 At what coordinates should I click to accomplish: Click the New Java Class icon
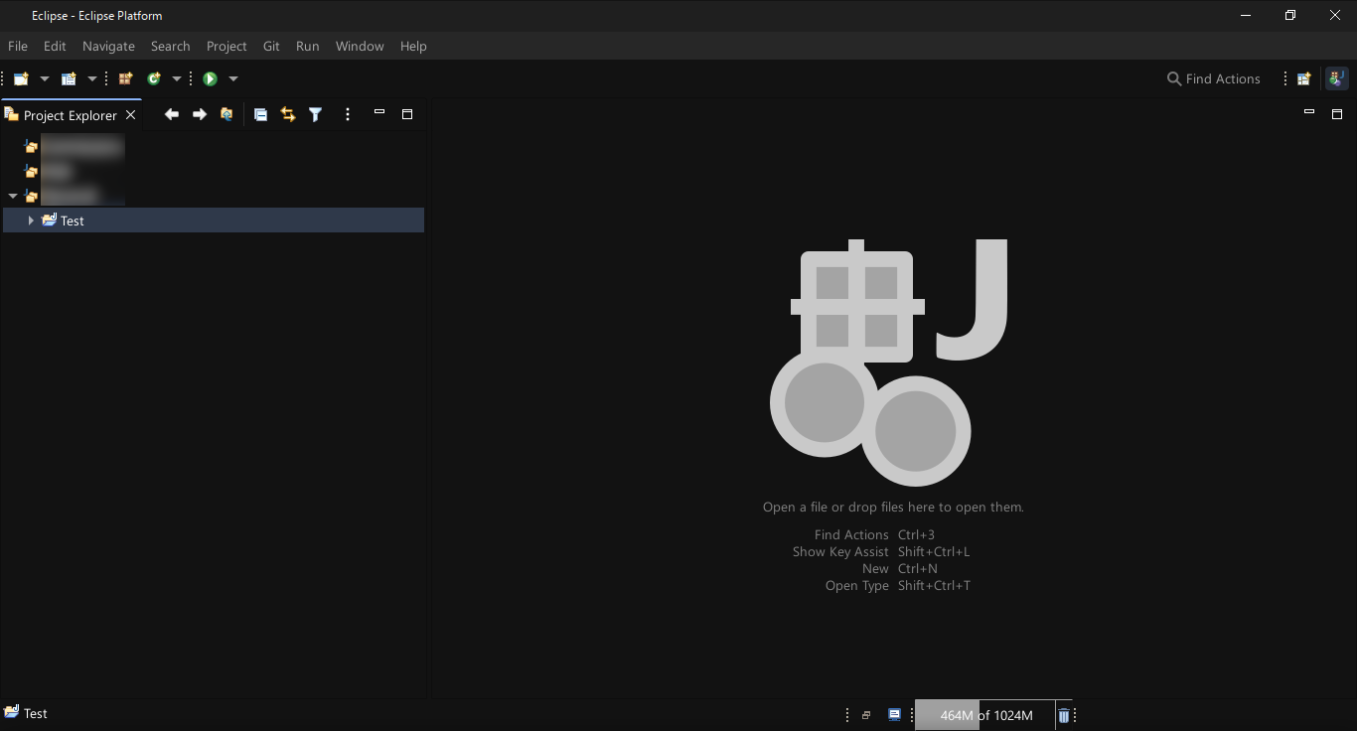pyautogui.click(x=154, y=78)
